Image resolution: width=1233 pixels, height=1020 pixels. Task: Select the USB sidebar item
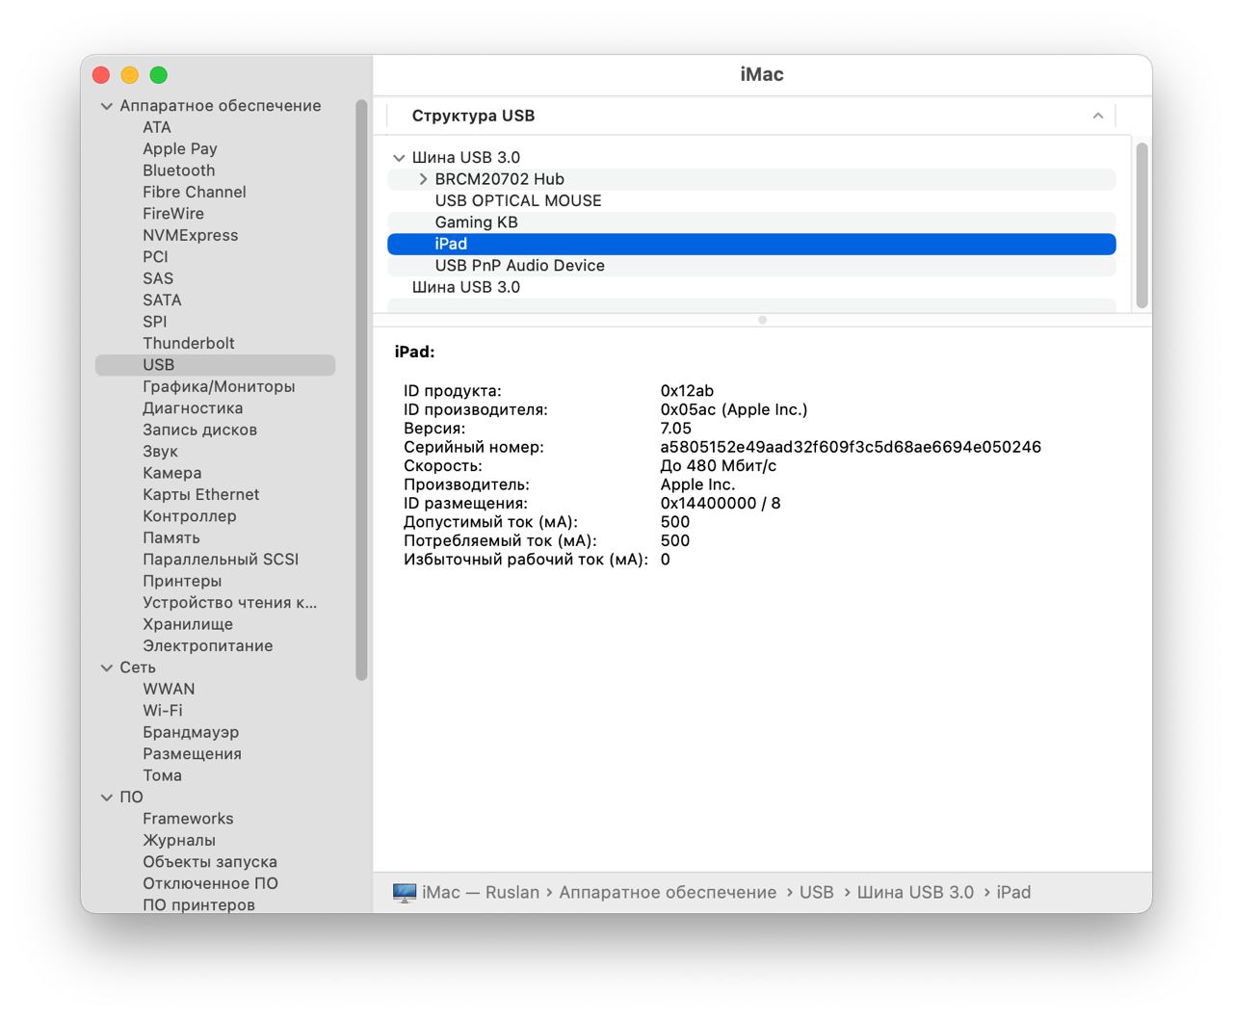215,365
